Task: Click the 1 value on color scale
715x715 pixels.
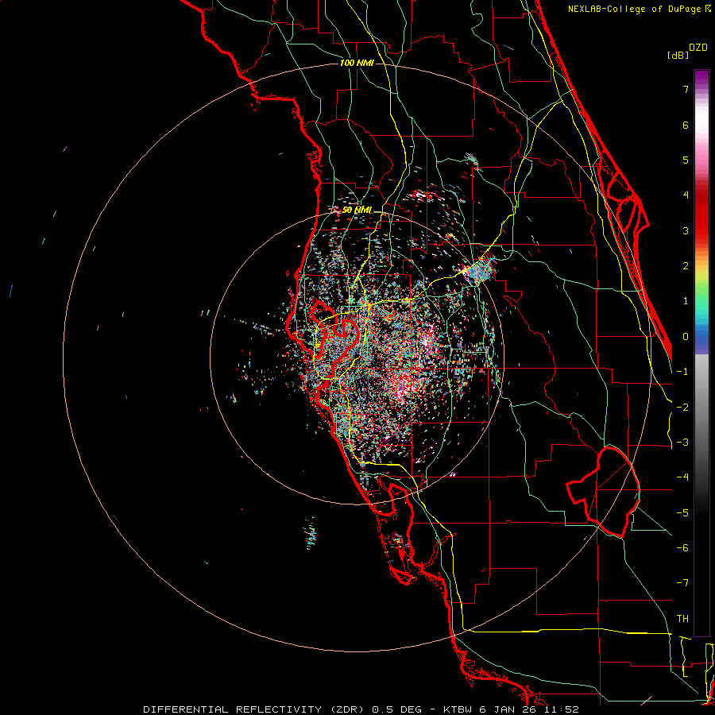Action: [x=686, y=301]
